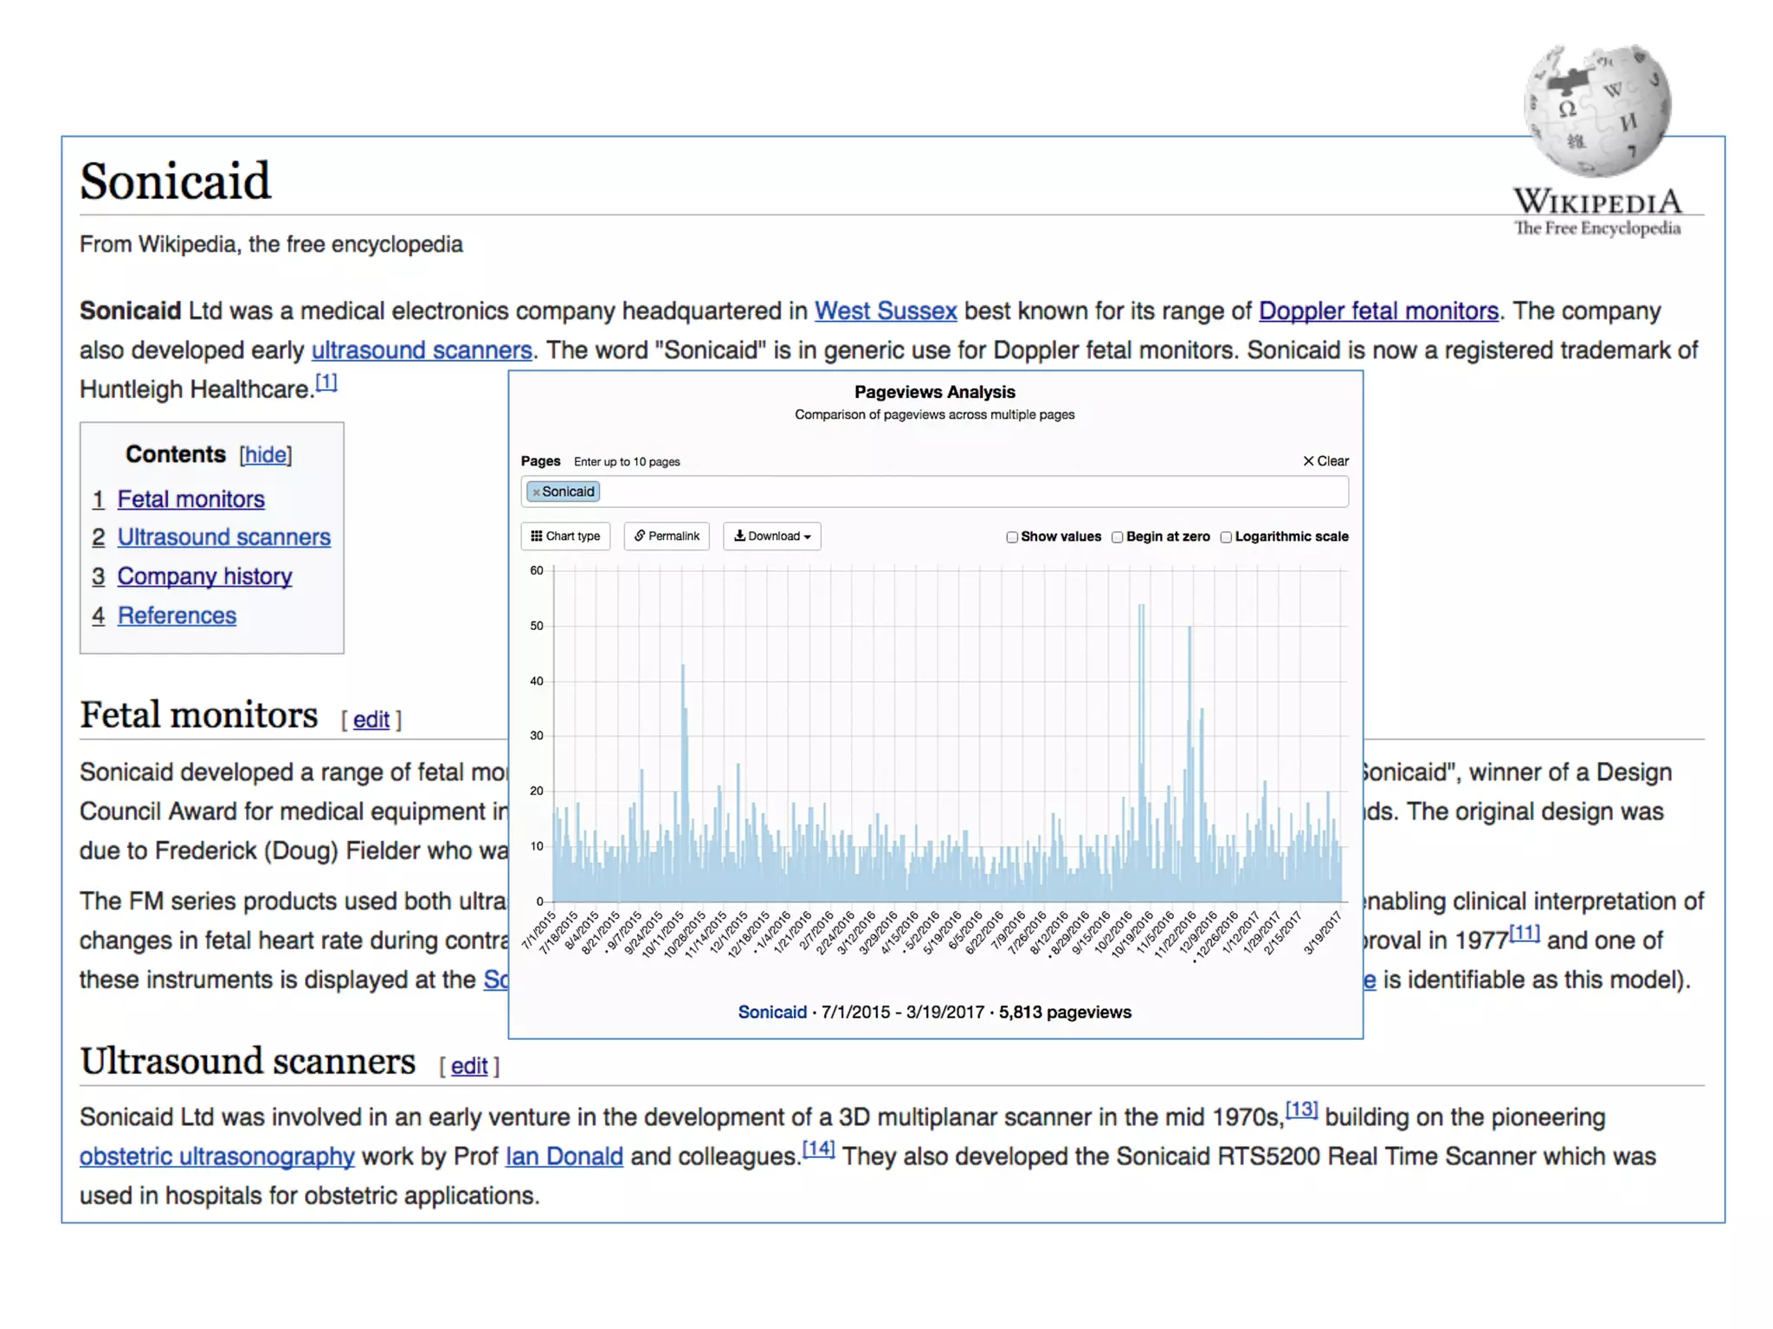1773x1329 pixels.
Task: Tick the Begin at zero checkbox
Action: (1118, 537)
